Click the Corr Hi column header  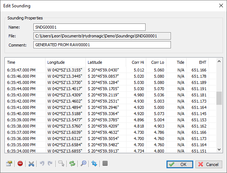136,62
